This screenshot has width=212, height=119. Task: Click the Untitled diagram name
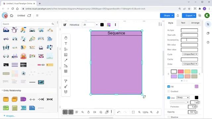pyautogui.click(x=21, y=16)
